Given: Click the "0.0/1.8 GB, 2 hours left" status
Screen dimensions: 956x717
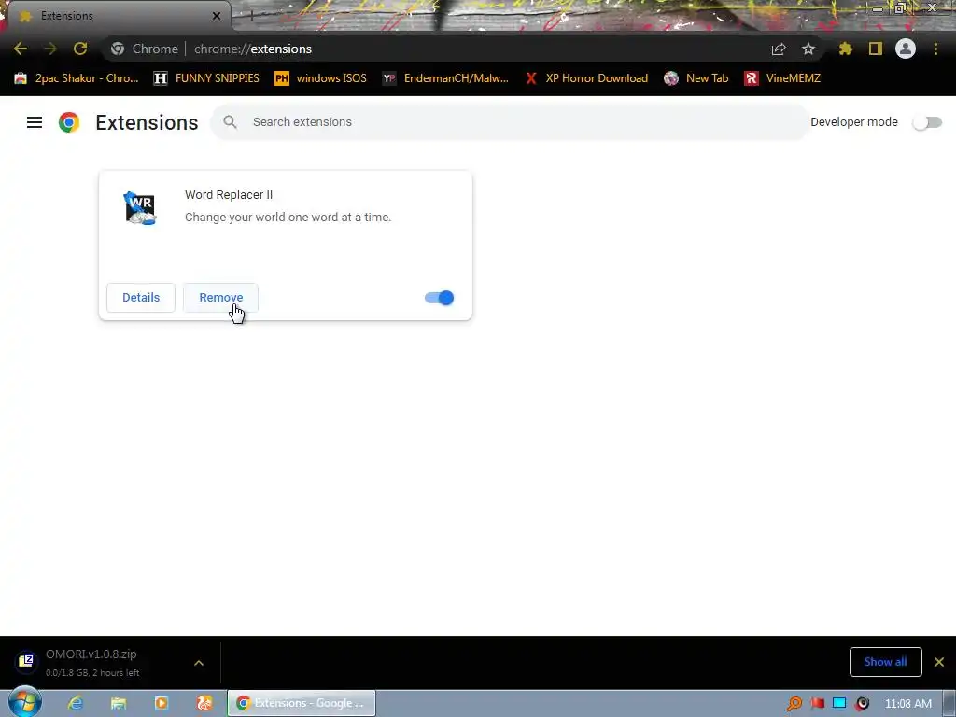Looking at the screenshot, I should click(92, 672).
